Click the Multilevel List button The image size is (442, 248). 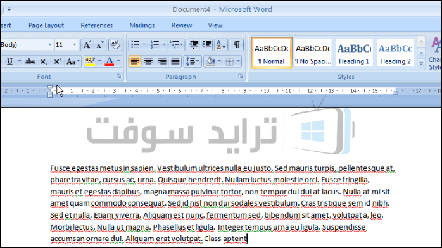176,45
